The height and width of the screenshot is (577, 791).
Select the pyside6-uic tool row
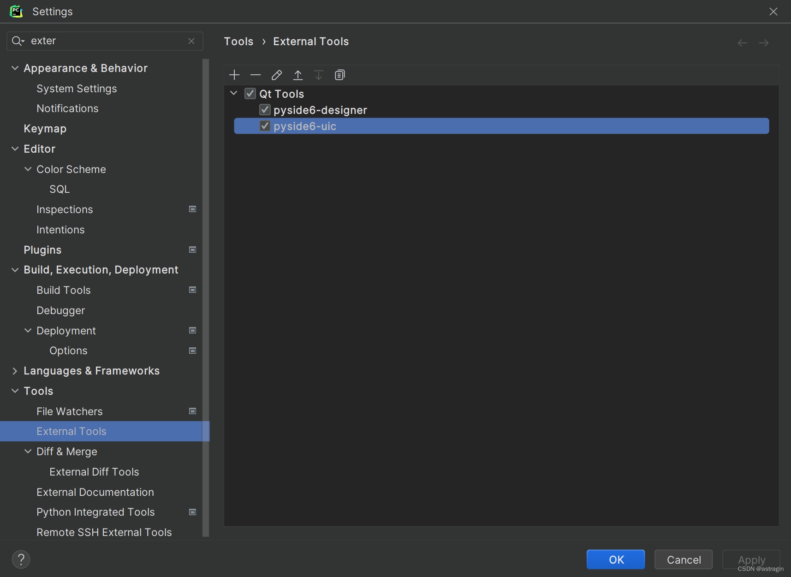point(501,126)
